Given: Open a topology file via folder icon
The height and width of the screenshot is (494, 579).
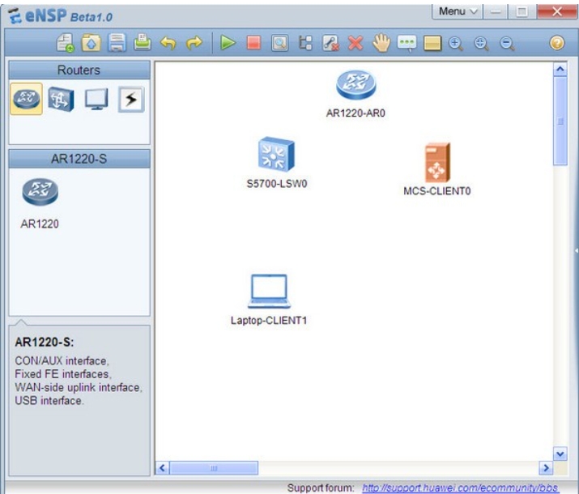Looking at the screenshot, I should click(x=92, y=43).
